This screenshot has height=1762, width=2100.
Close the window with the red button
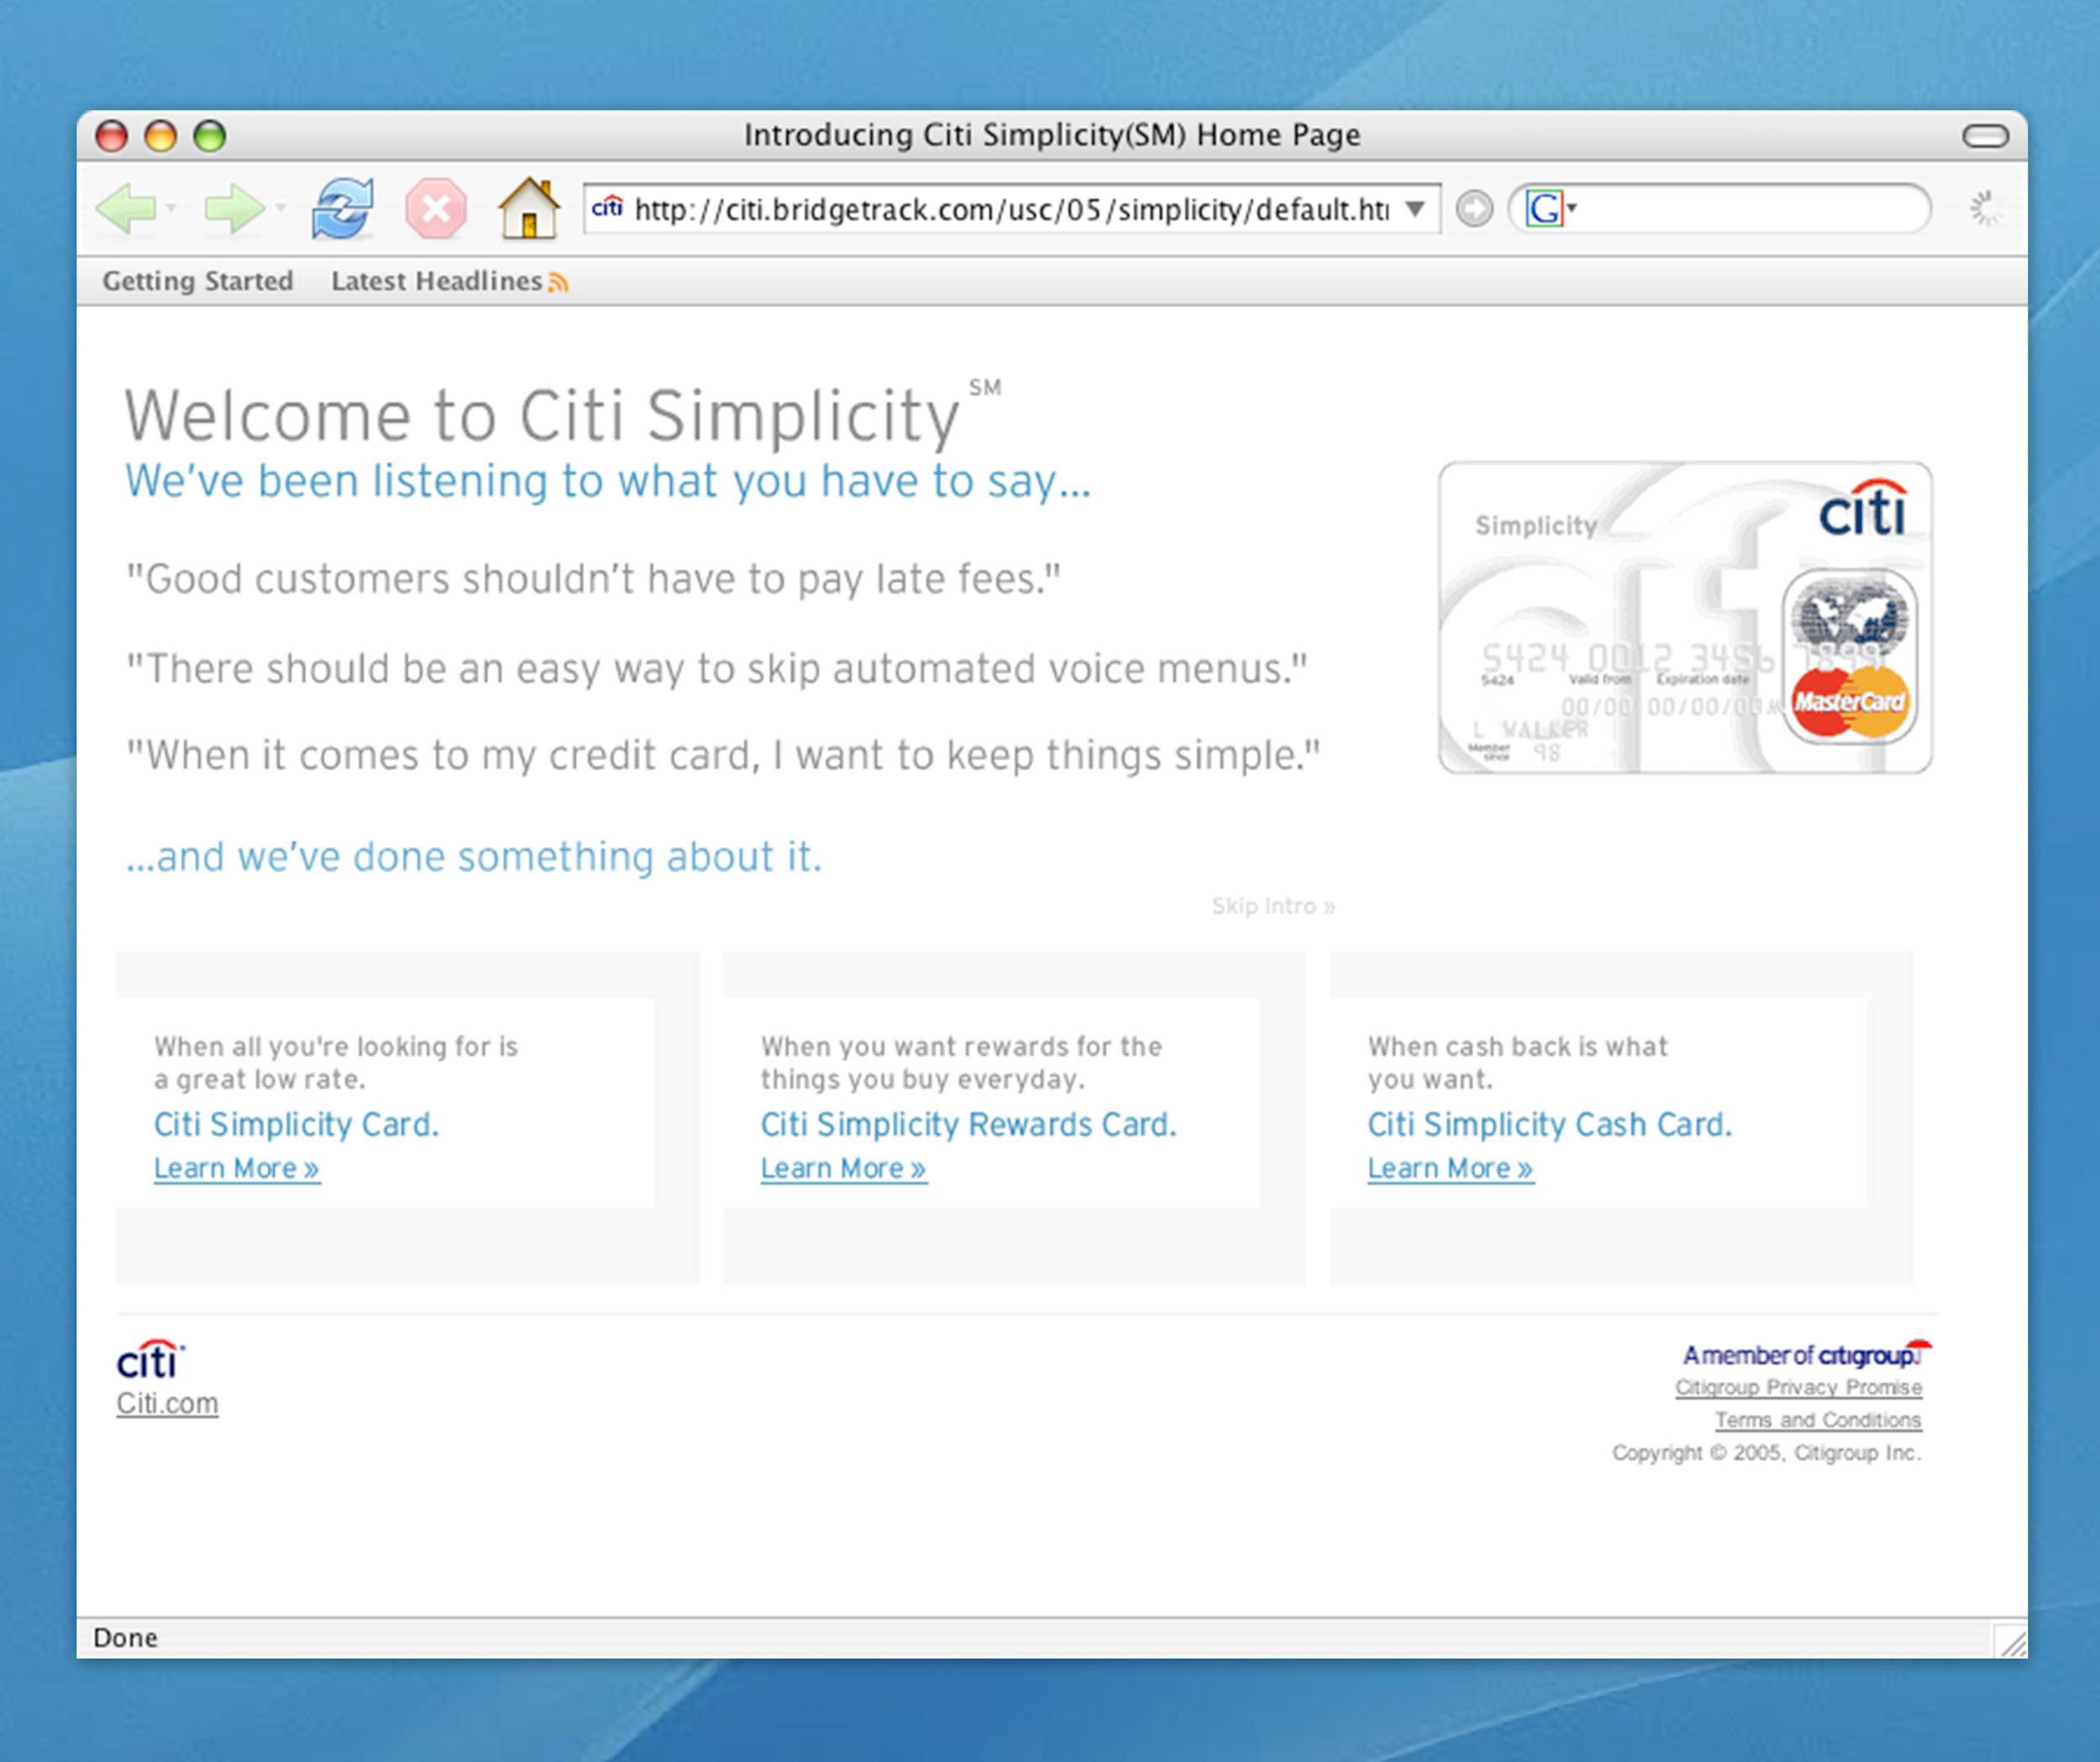point(112,136)
